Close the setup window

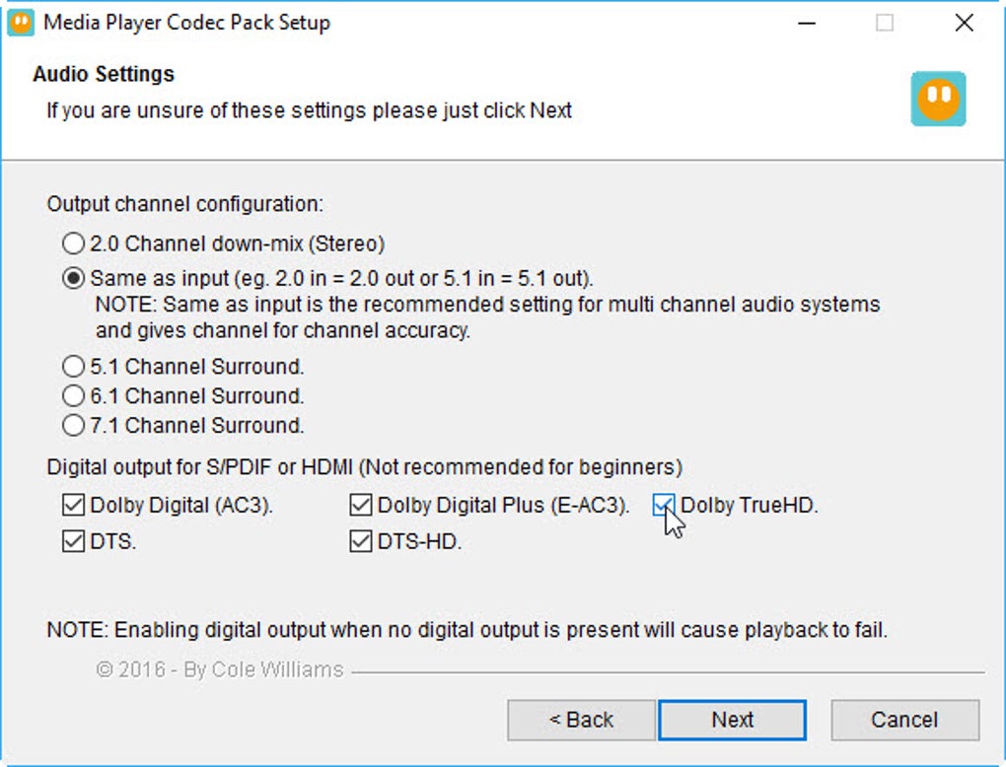[965, 23]
